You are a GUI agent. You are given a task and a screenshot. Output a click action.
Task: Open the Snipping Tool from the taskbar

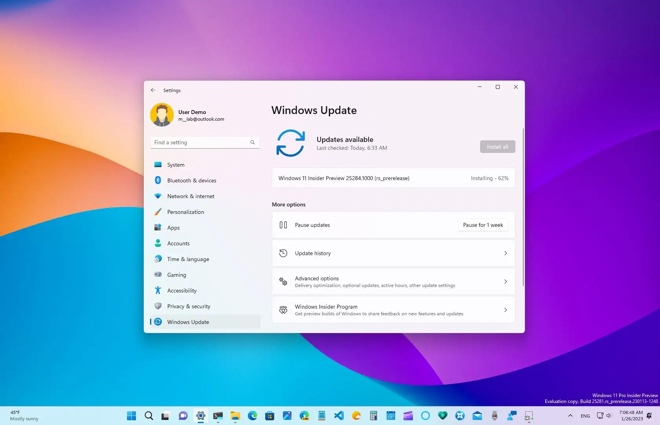click(529, 416)
